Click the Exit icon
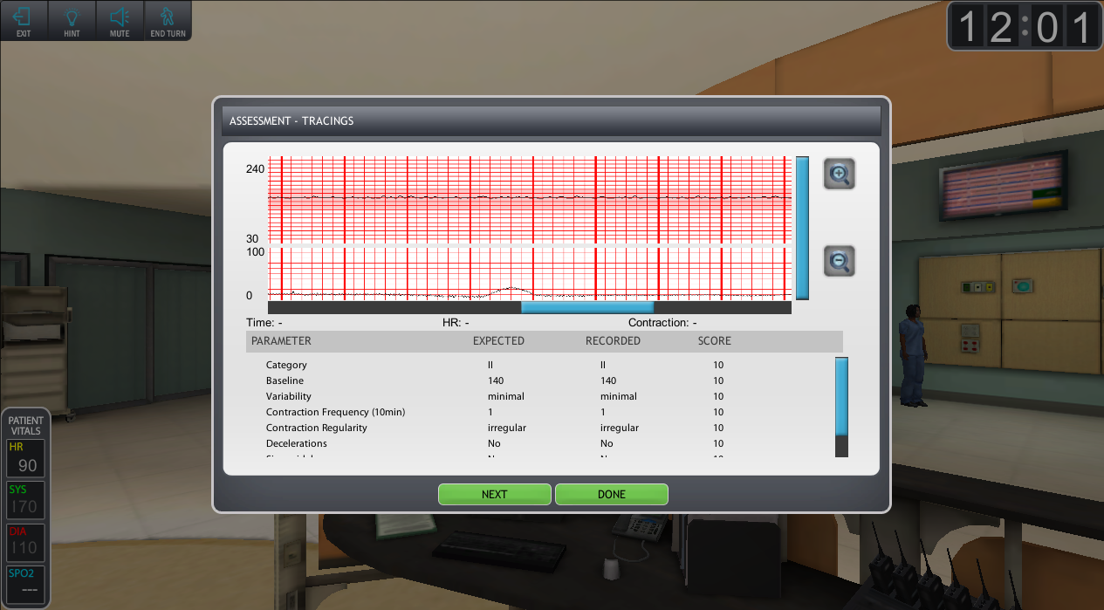The height and width of the screenshot is (610, 1104). tap(24, 21)
